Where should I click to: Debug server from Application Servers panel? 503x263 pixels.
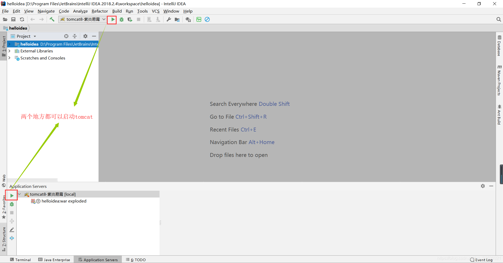click(12, 204)
